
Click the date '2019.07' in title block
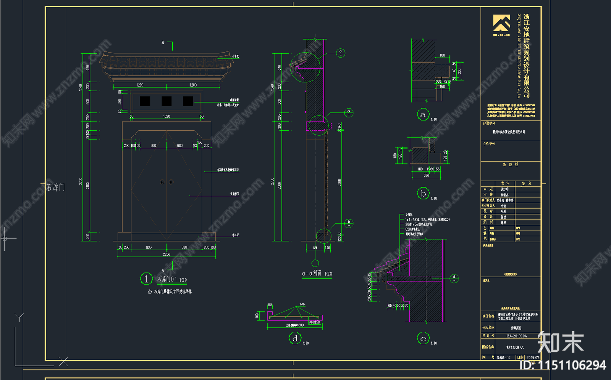[x=533, y=358]
